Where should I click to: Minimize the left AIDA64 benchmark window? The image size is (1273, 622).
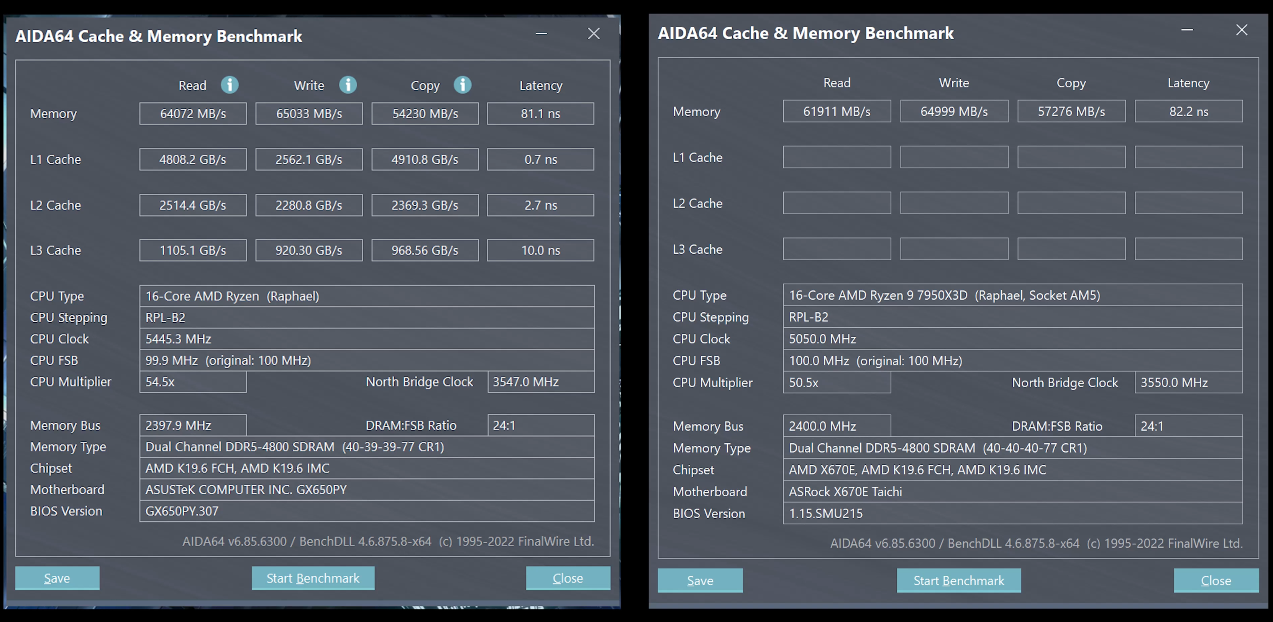[541, 34]
